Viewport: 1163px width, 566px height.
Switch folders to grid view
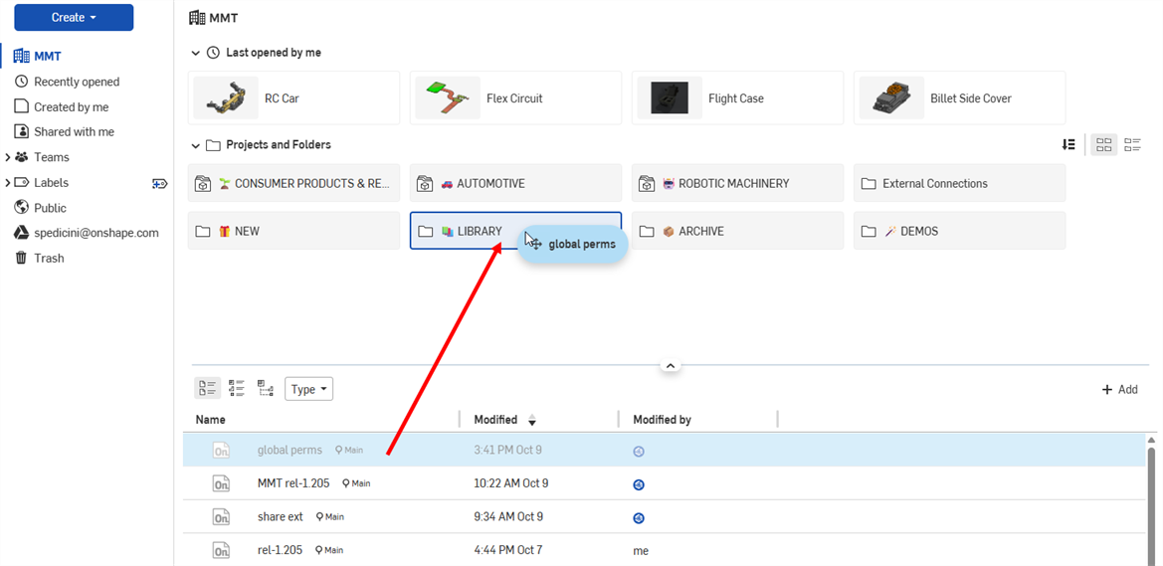[x=1103, y=145]
